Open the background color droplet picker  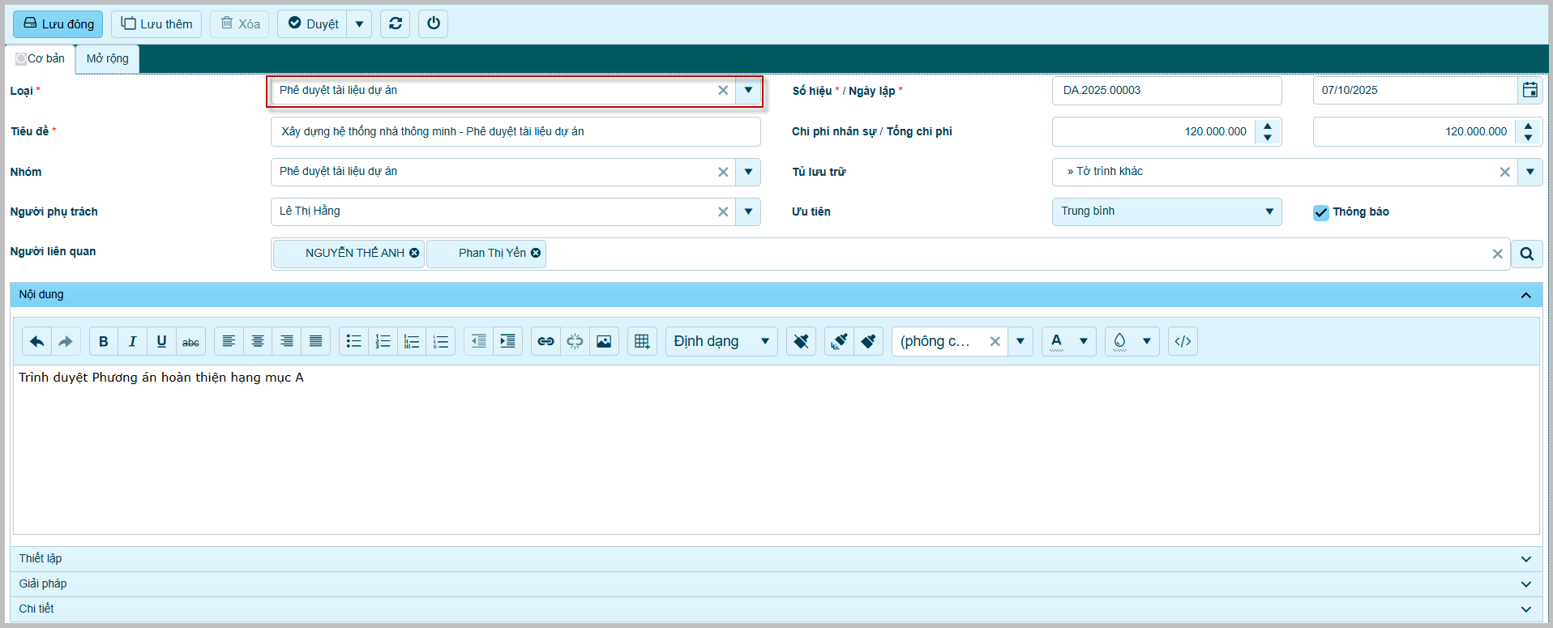(1120, 341)
